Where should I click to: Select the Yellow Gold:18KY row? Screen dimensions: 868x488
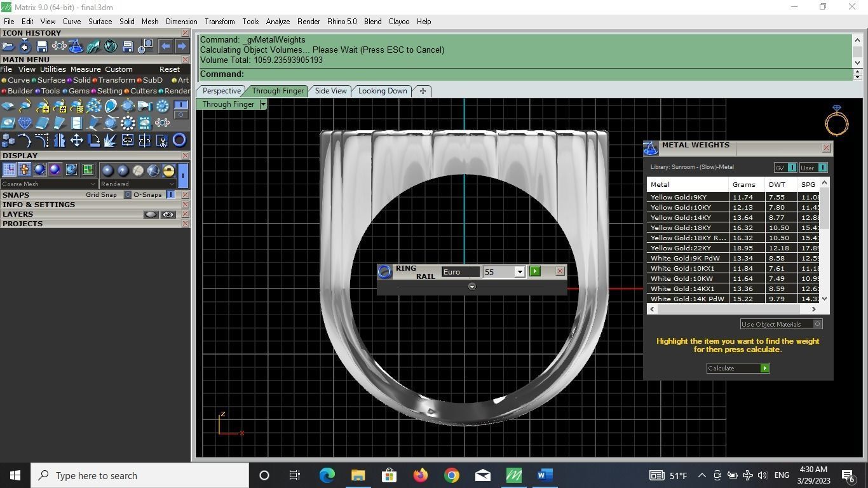click(x=734, y=227)
